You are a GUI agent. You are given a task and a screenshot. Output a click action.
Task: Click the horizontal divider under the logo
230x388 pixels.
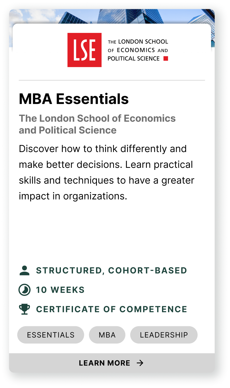tap(112, 80)
